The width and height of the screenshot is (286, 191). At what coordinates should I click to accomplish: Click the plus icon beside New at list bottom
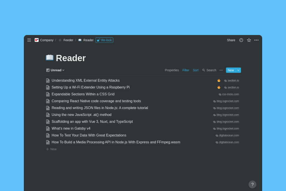click(47, 149)
